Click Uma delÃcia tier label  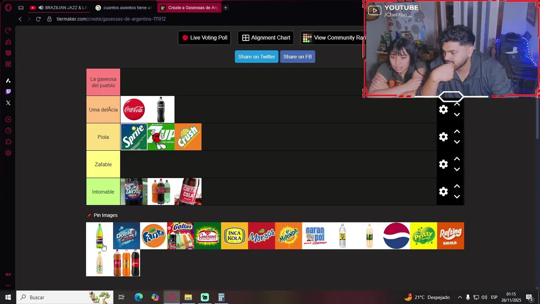(103, 110)
